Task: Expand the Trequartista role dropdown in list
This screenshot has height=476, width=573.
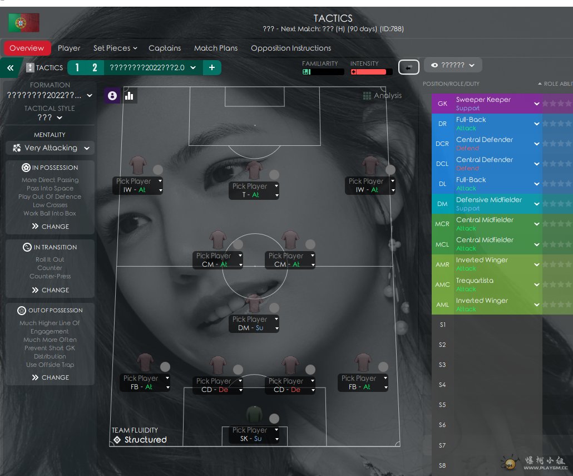Action: coord(536,284)
